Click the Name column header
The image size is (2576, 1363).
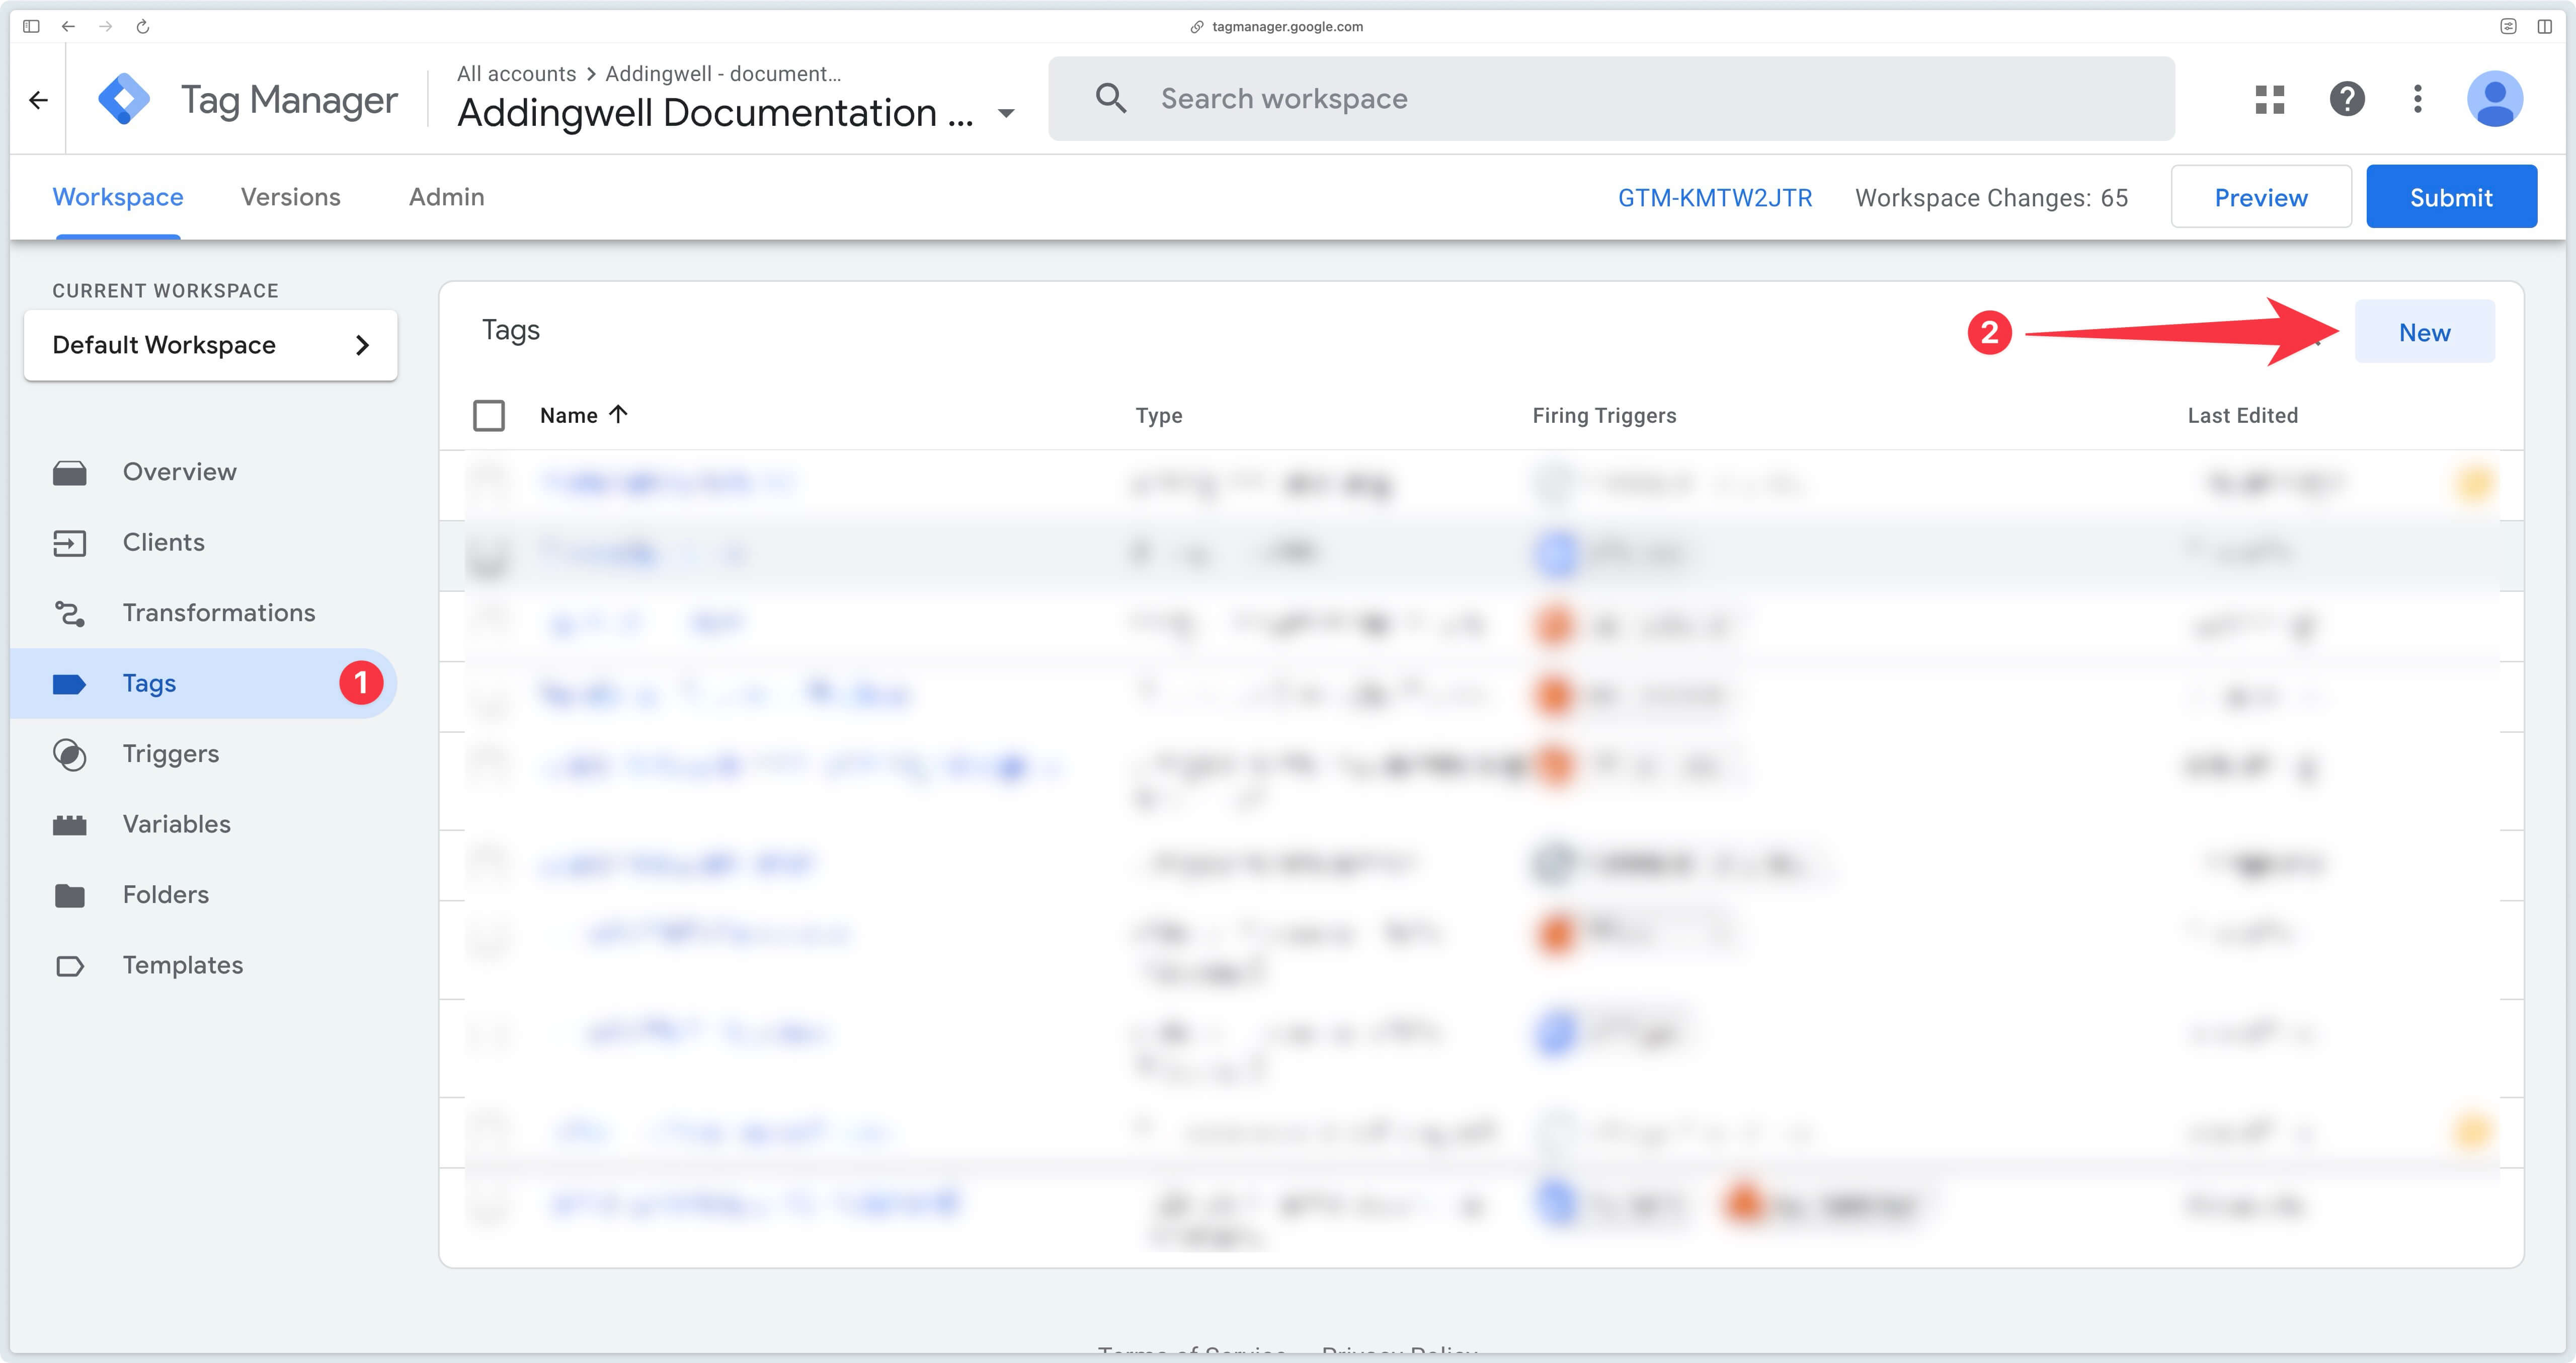pos(568,415)
